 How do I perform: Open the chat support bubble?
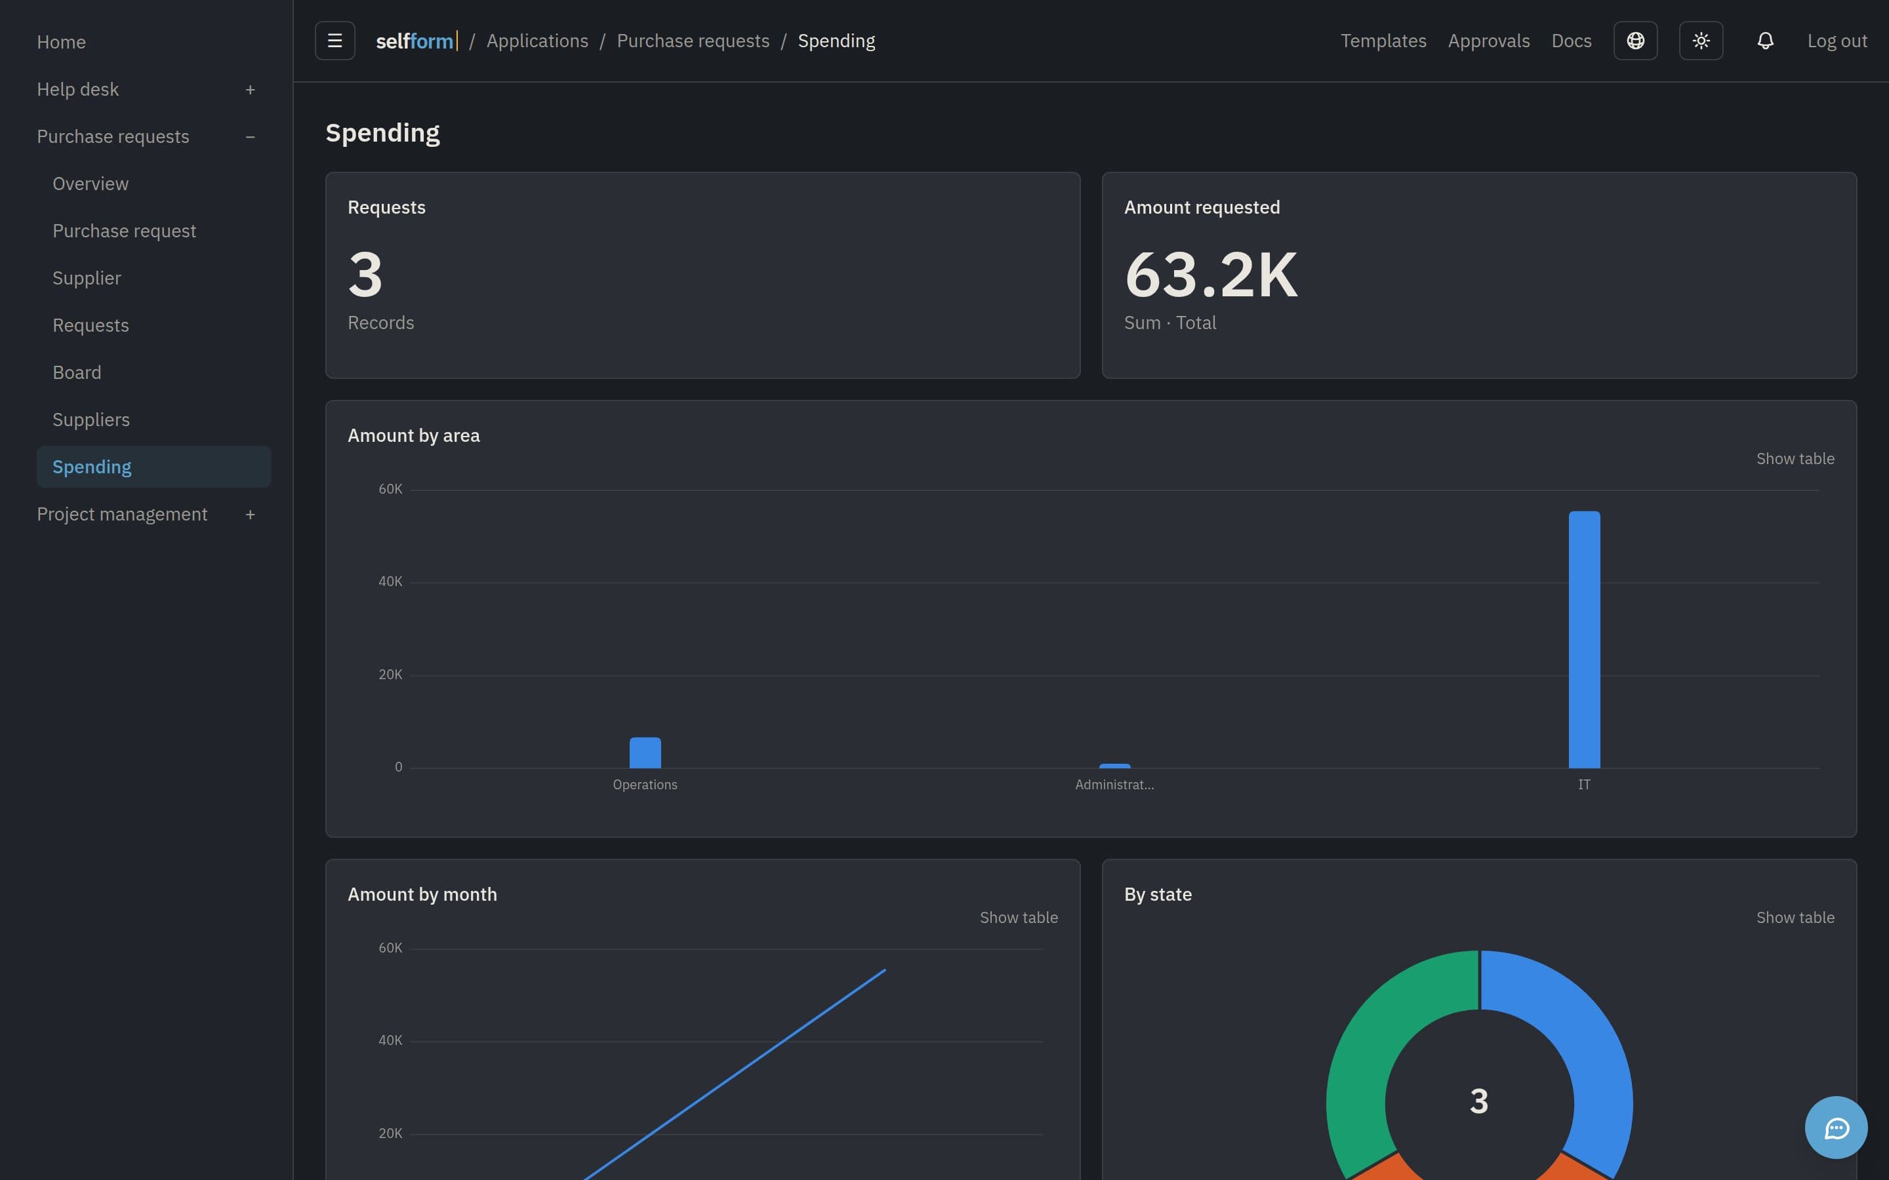point(1836,1128)
